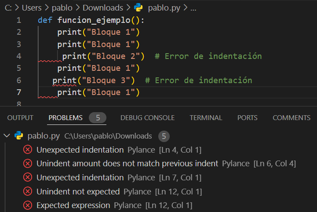Open the TERMINAL tab
The image size is (317, 212).
206,118
